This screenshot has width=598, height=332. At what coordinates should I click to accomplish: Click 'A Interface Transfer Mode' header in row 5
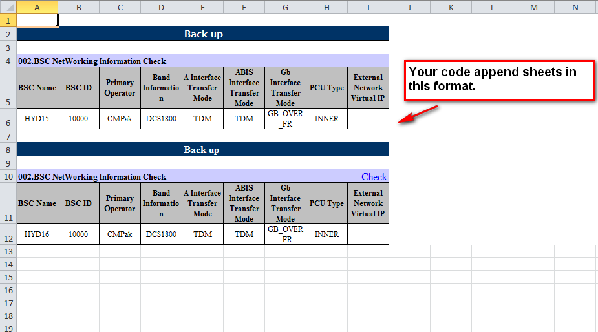202,87
